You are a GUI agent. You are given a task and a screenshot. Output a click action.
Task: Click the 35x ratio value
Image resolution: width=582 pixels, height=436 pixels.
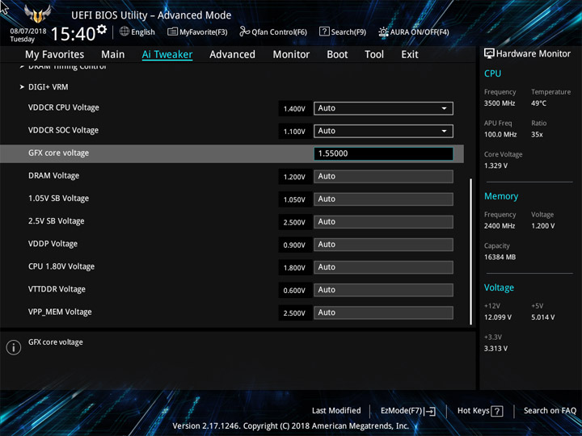coord(537,135)
